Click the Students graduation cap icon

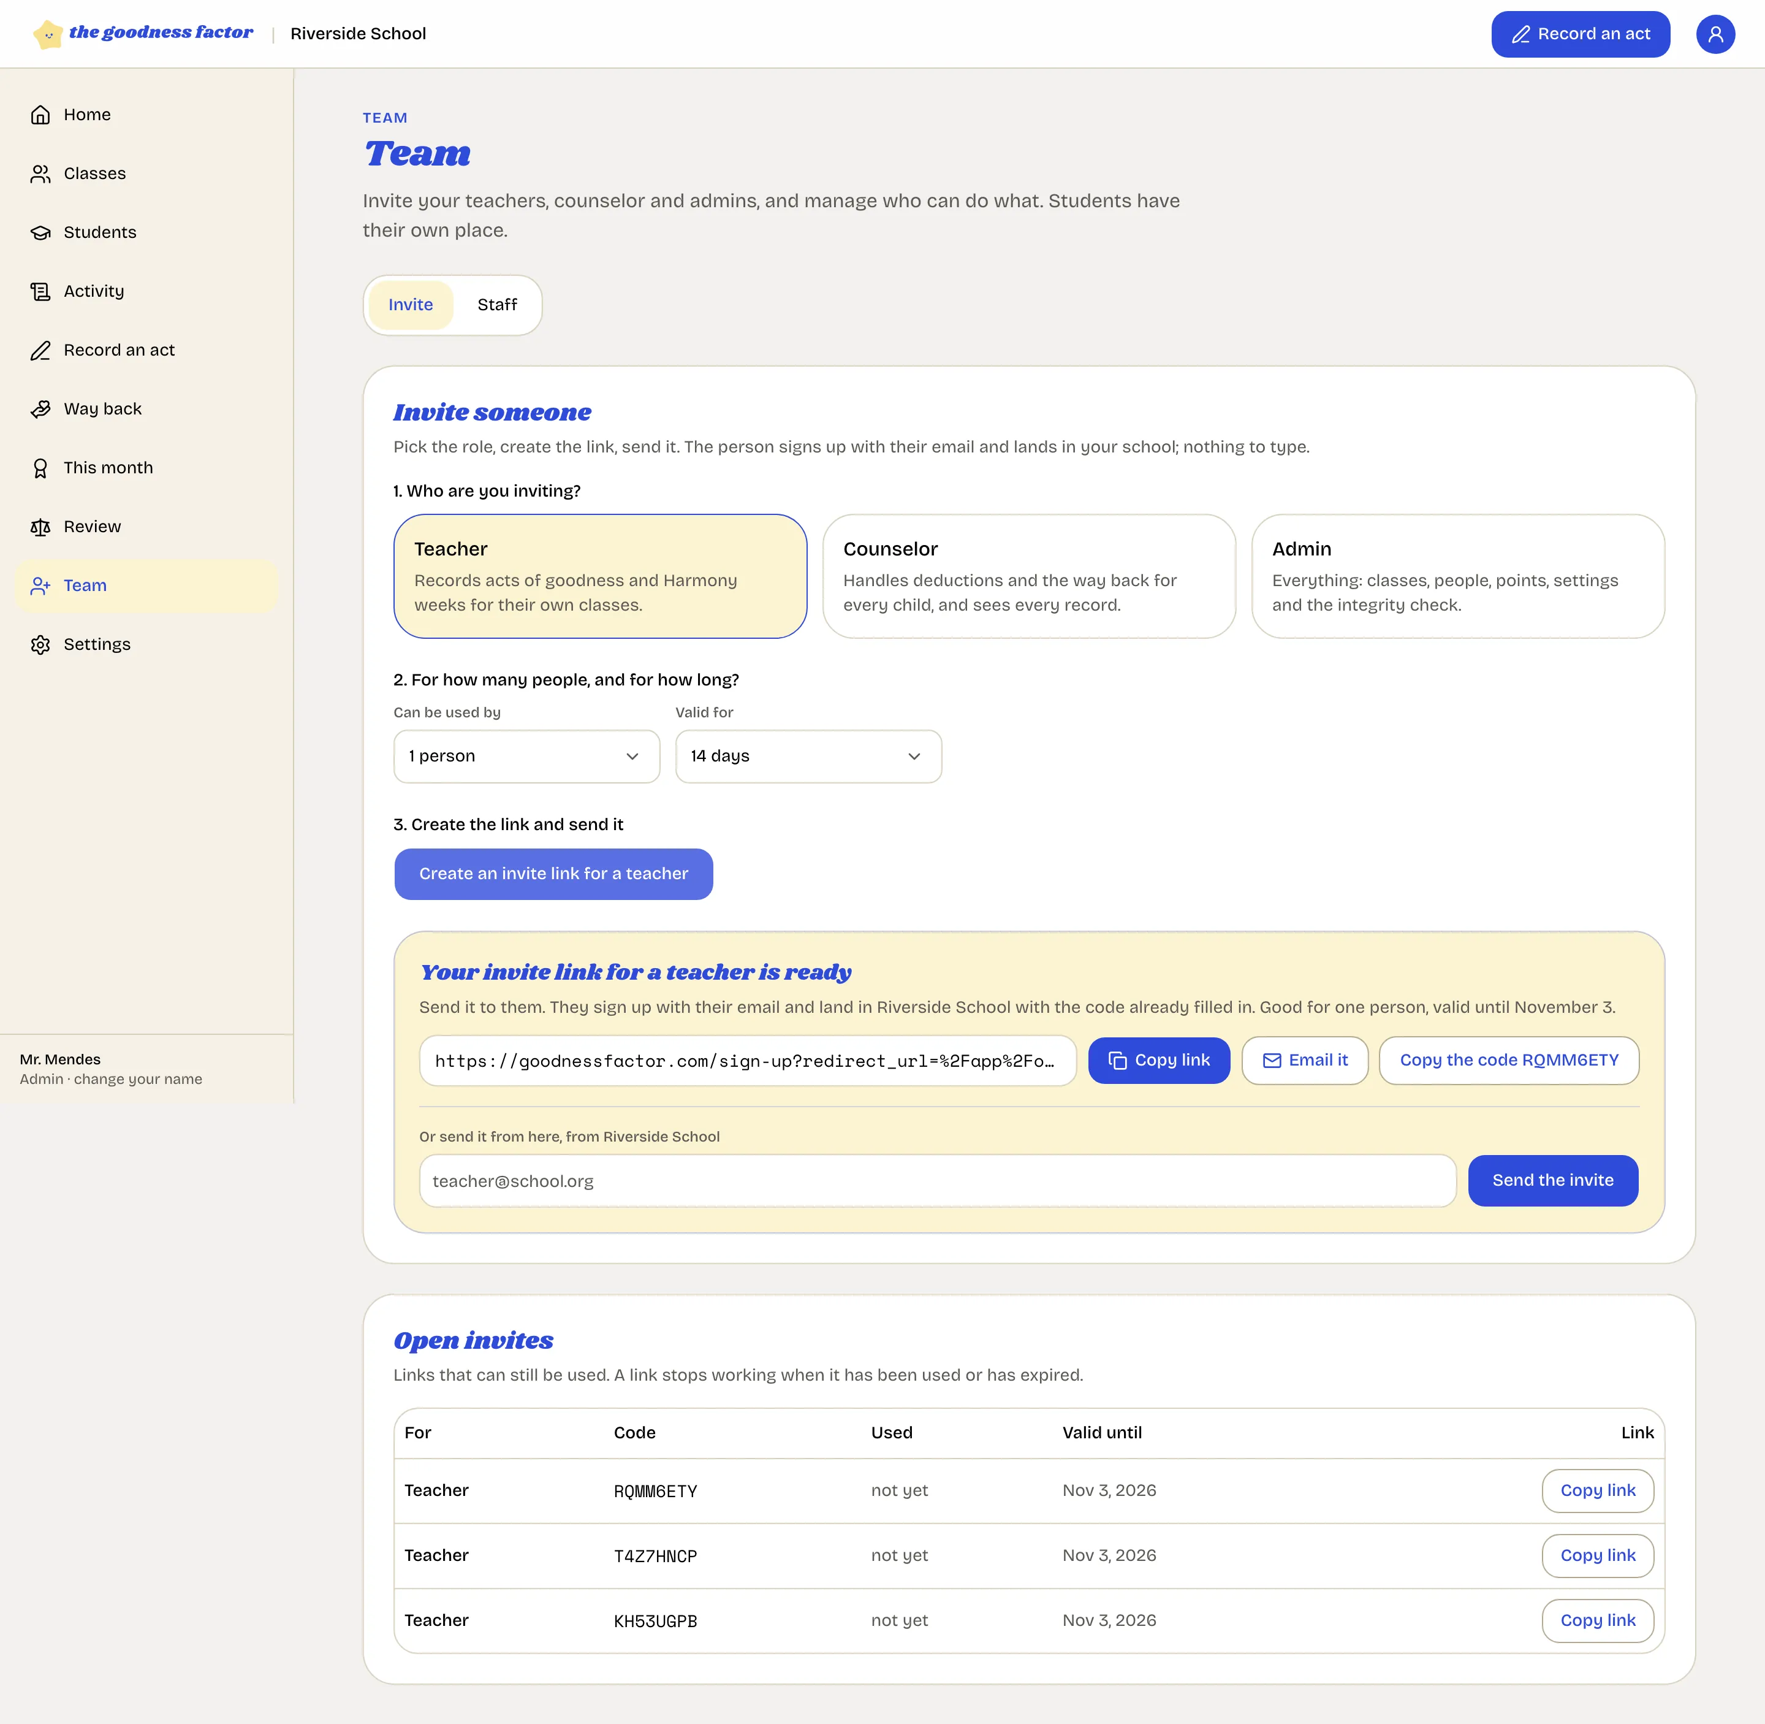coord(40,233)
